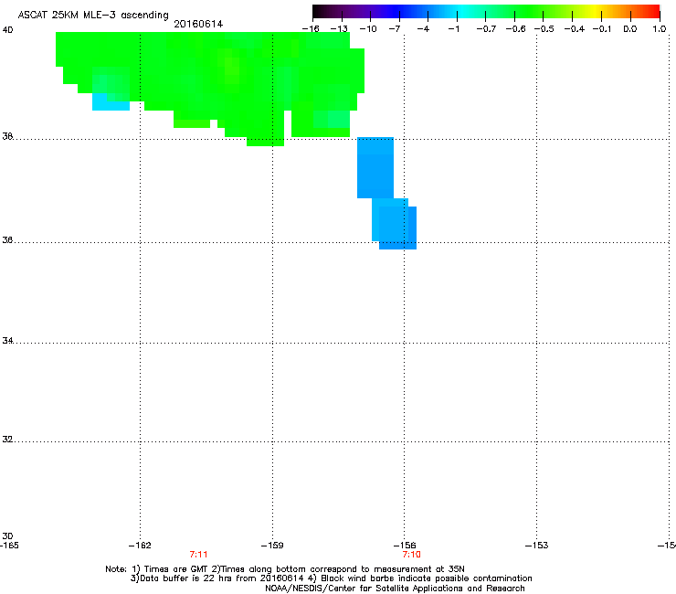Click the latitude label 30
The image size is (676, 594).
coord(7,536)
